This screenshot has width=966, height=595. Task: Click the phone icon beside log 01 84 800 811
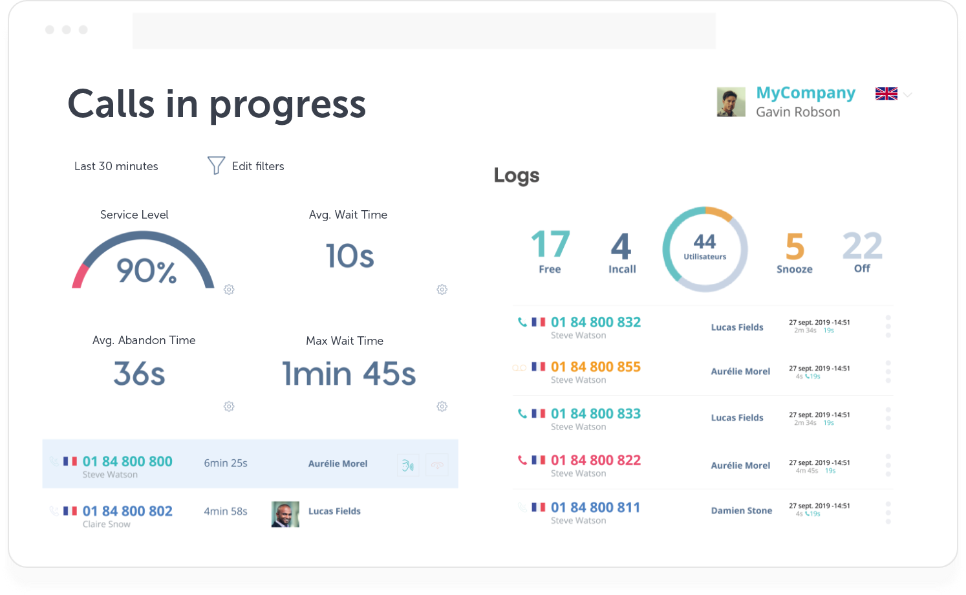[522, 508]
